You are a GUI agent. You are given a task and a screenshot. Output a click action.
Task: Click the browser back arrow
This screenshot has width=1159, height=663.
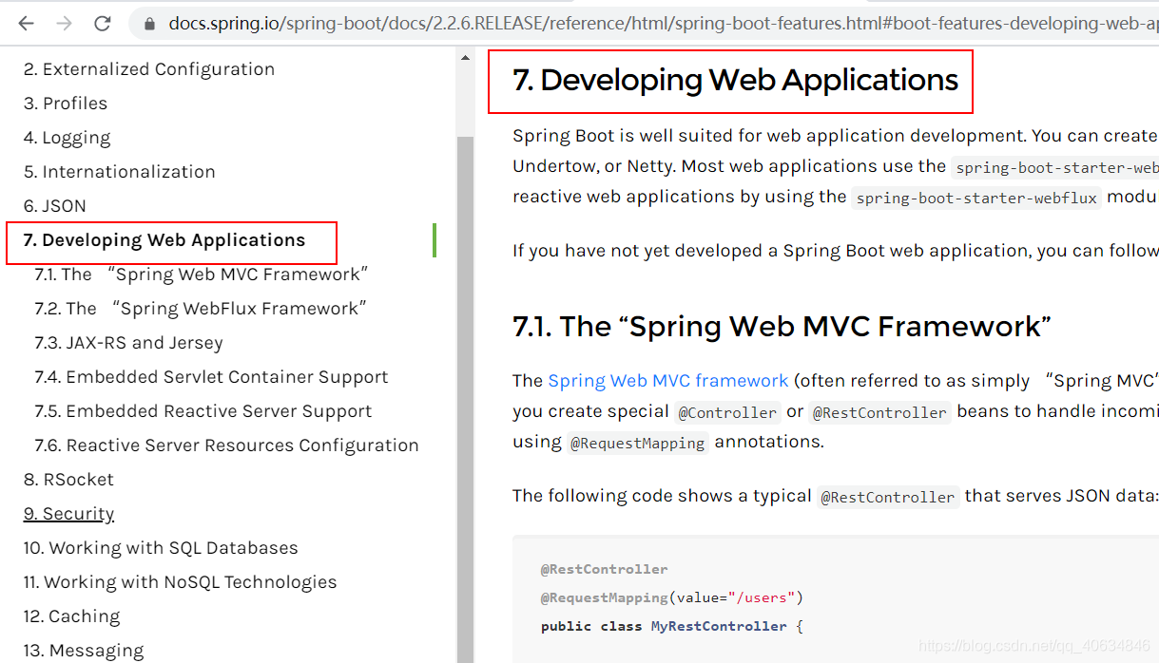[26, 23]
